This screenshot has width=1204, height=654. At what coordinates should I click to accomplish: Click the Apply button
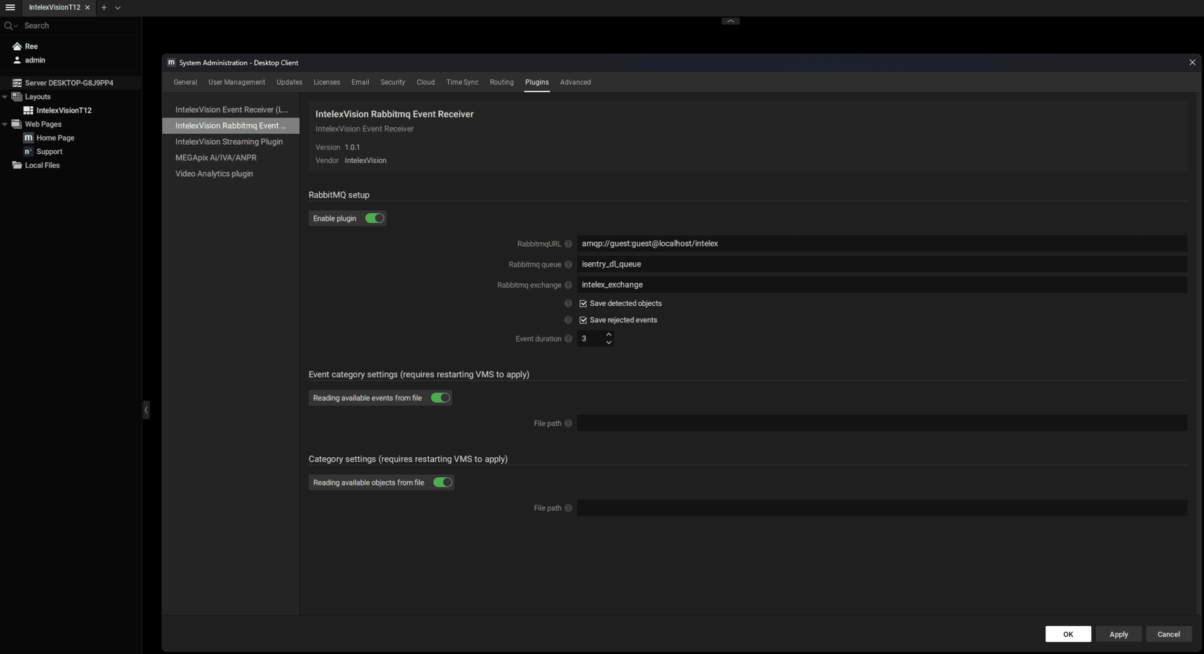click(1118, 634)
